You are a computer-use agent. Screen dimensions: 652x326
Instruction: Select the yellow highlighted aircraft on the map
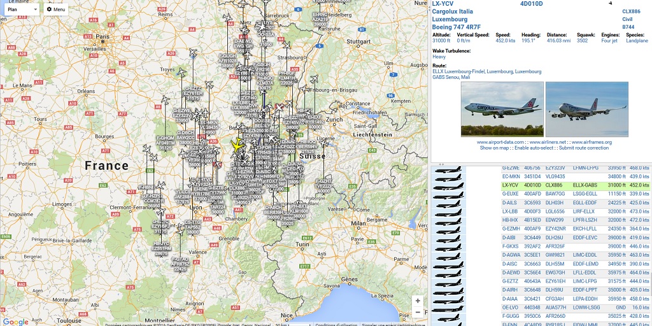coord(238,145)
